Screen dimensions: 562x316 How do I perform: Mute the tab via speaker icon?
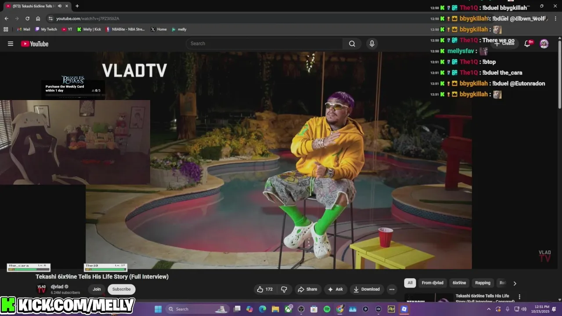pos(59,6)
